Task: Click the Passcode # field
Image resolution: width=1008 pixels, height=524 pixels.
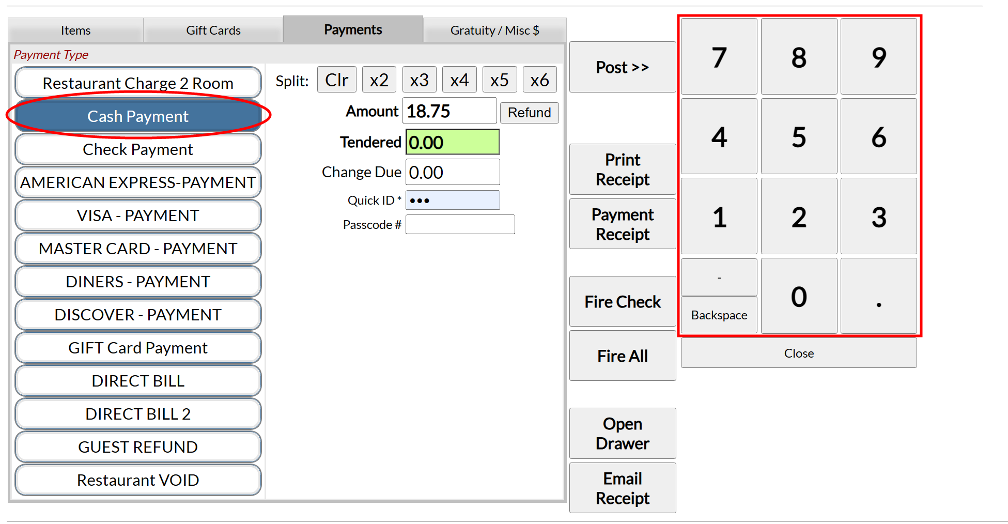Action: tap(460, 224)
